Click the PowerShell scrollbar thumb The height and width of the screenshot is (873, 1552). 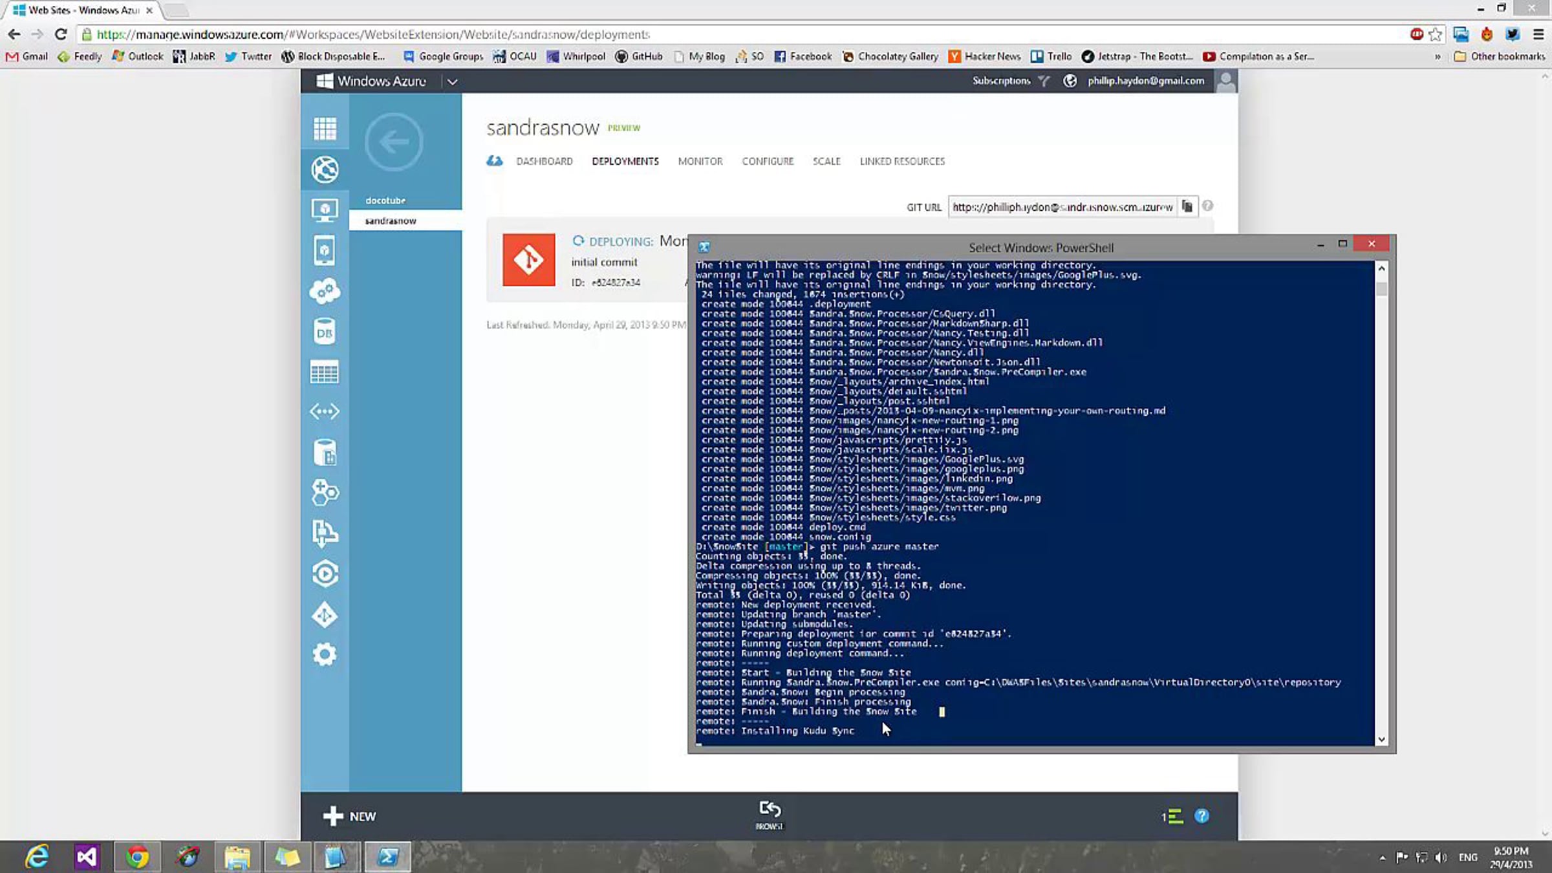tap(1382, 288)
